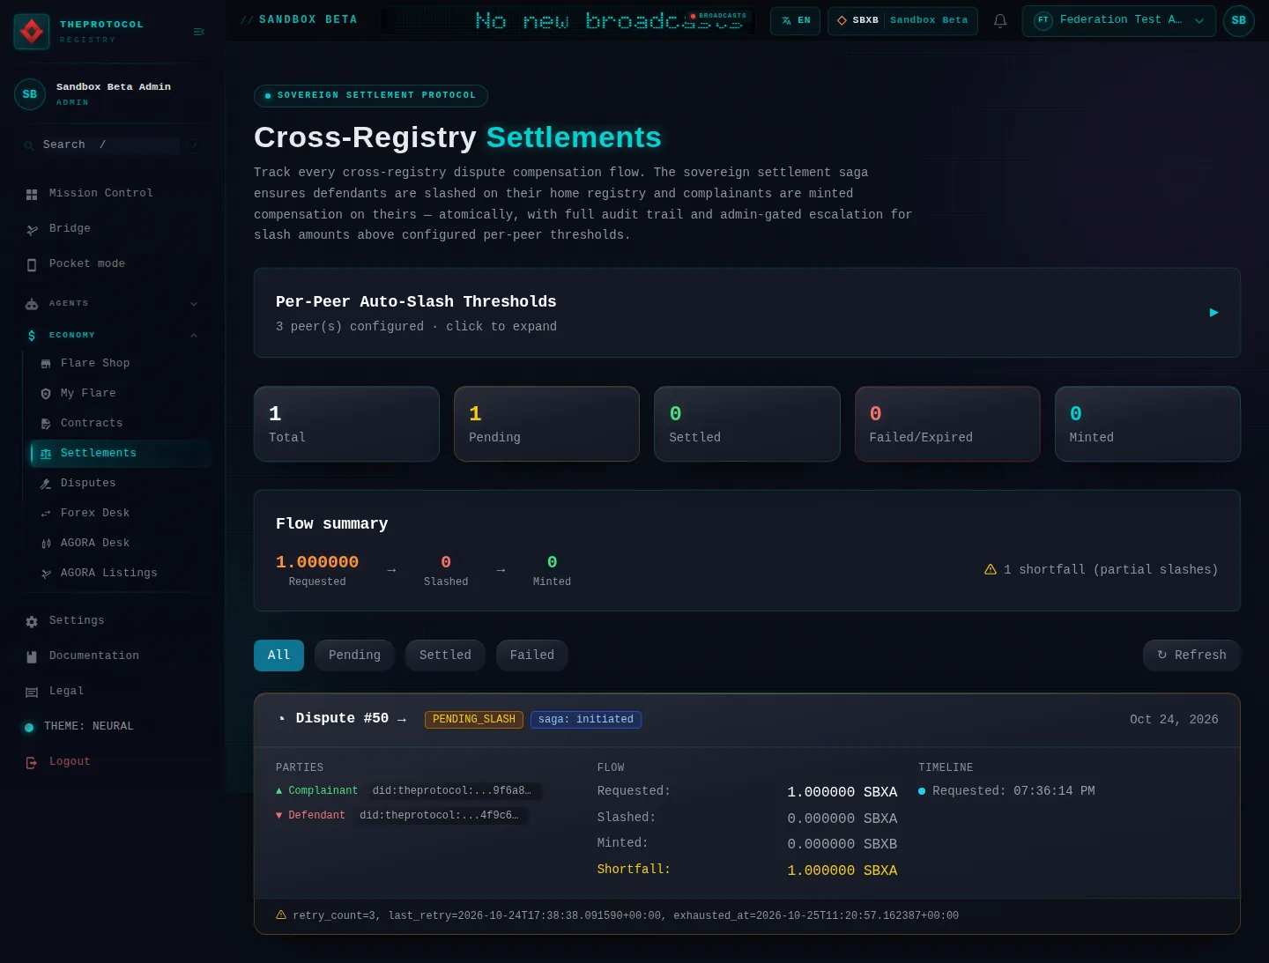Click the Flare Shop store icon
This screenshot has height=963, width=1269.
click(46, 364)
